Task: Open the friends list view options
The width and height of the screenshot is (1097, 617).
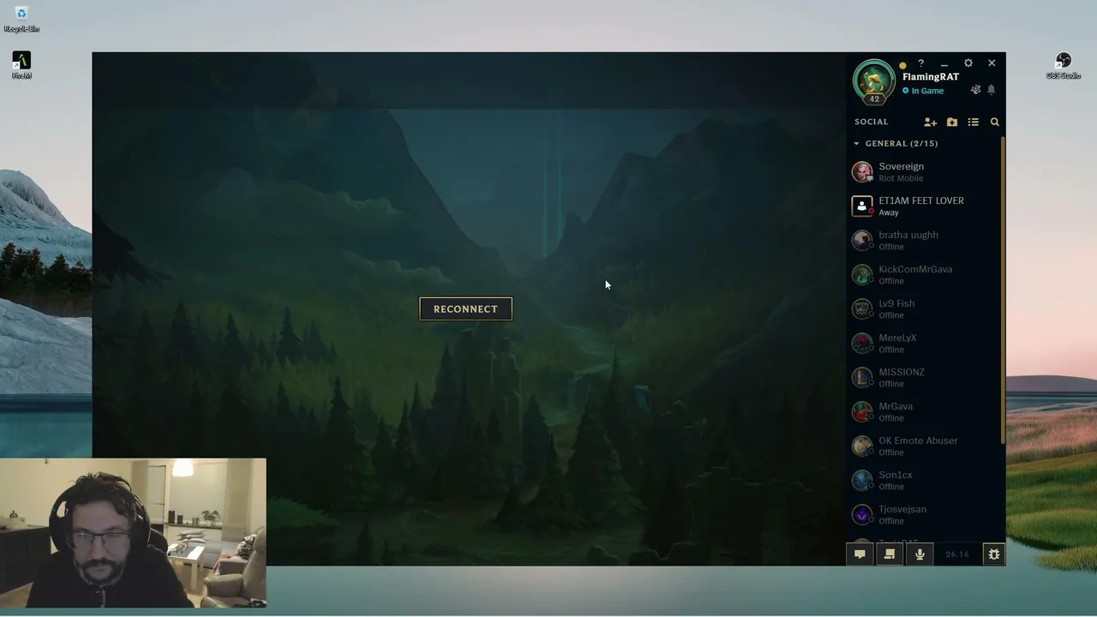Action: click(x=974, y=123)
